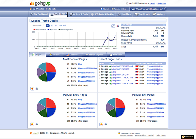Click Projected Visitors Today value 257
Screen dimensions: 196x139
[162, 40]
